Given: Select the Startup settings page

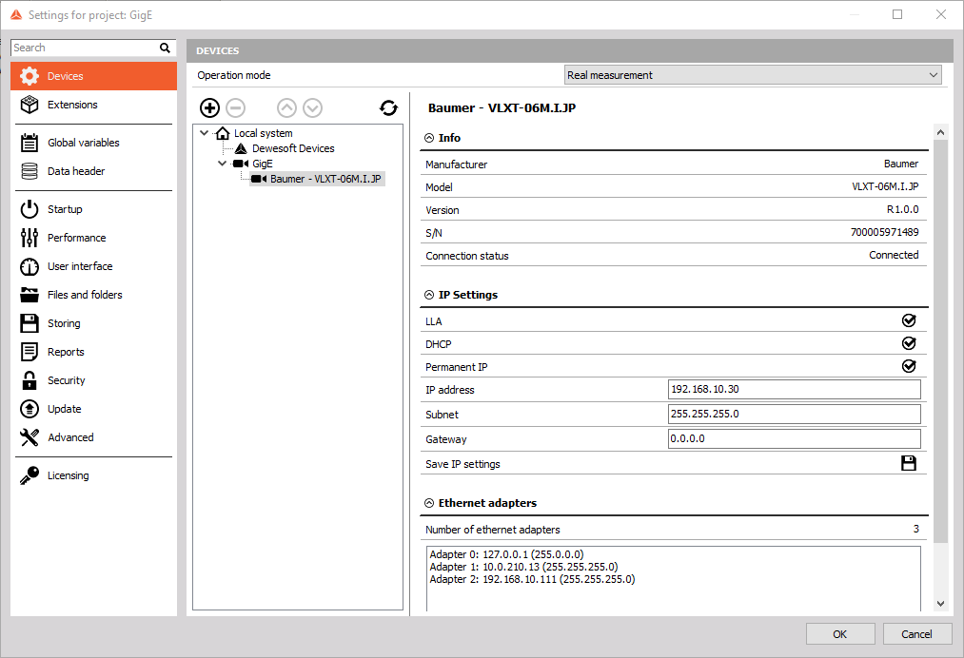Looking at the screenshot, I should coord(93,209).
